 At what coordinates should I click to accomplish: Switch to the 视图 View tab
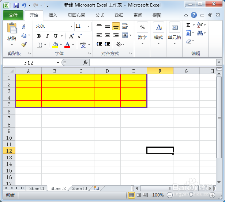[x=157, y=15]
